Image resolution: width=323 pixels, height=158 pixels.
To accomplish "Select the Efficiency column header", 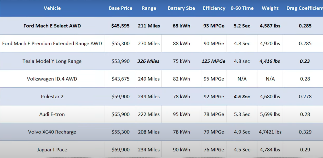I will coord(214,8).
